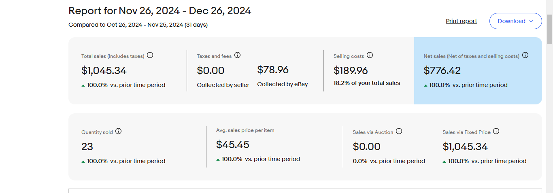Screen dimensions: 553x193
Task: Click info icon next to Quantity sold
Action: (x=119, y=131)
